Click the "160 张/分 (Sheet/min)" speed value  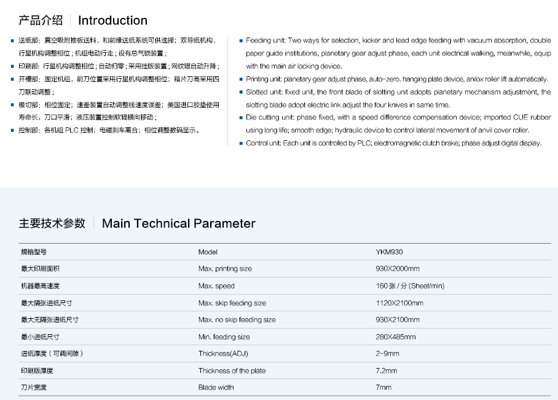pyautogui.click(x=410, y=286)
